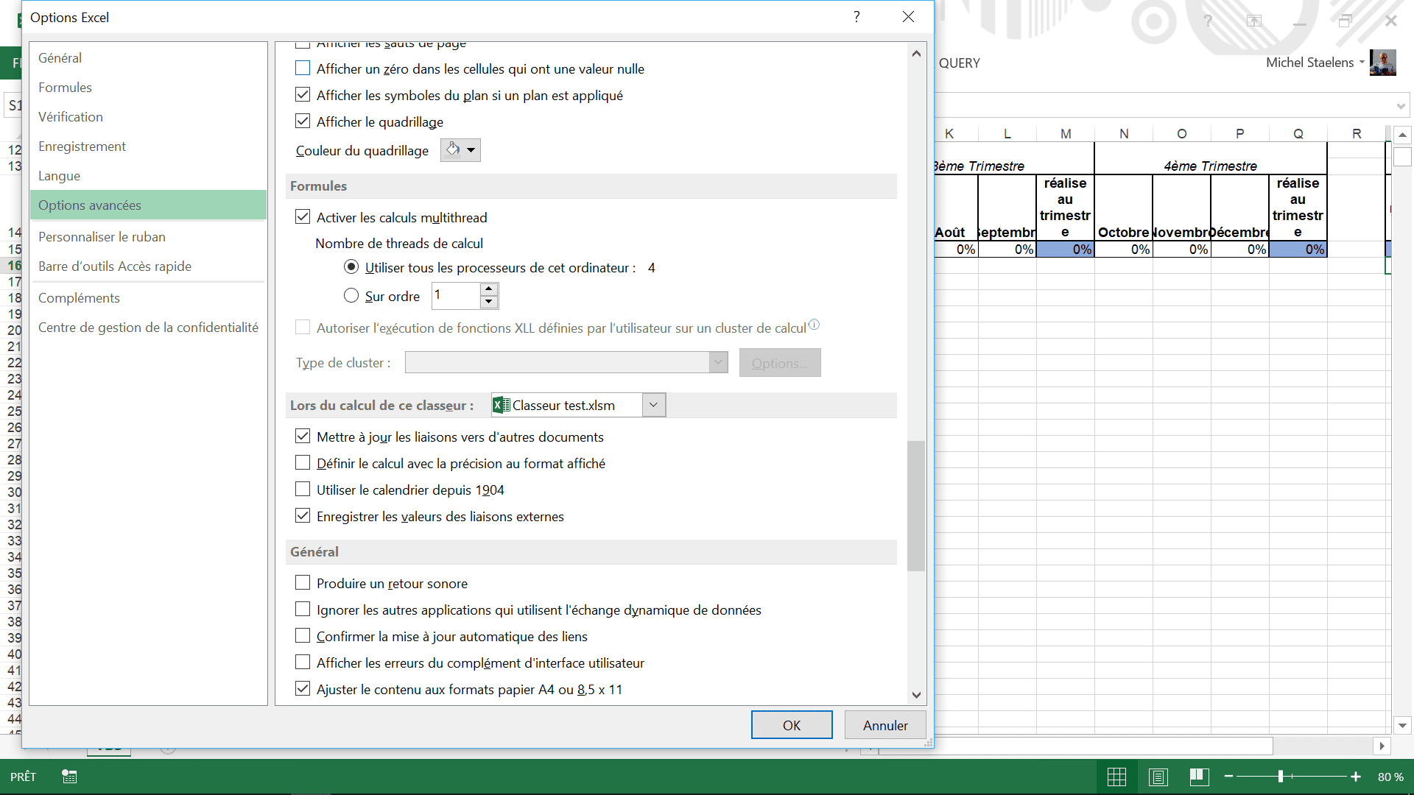Click the zoom in plus icon

point(1355,777)
